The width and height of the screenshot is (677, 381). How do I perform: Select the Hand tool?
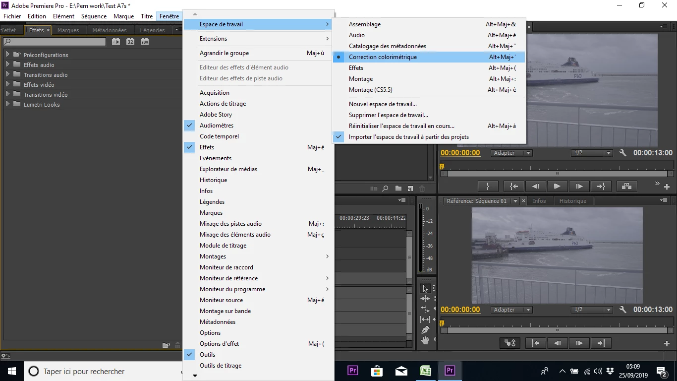(x=425, y=340)
